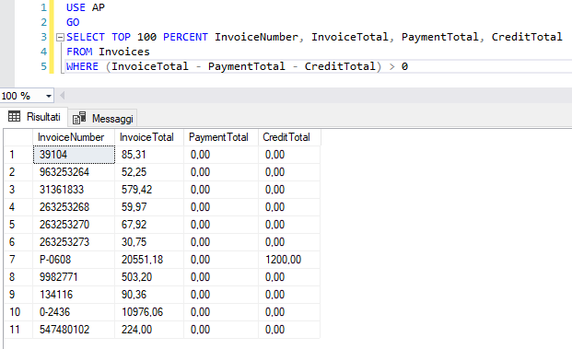Select the cell 31361833
Screen dimensions: 572x349
tap(74, 190)
